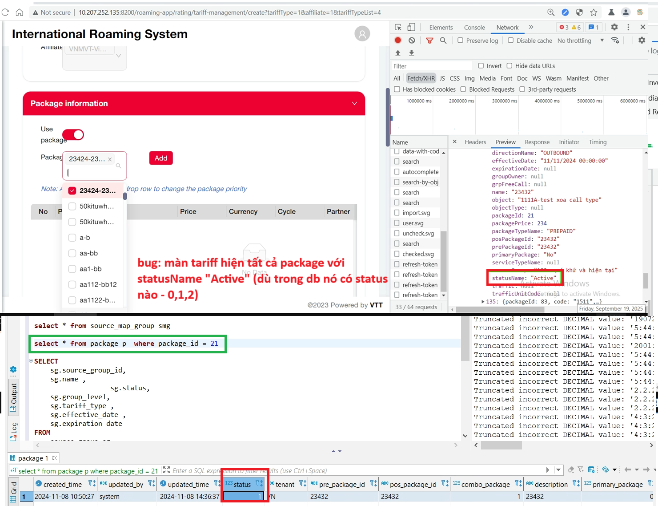Viewport: 658px width, 506px height.
Task: Click the user profile avatar icon
Action: (362, 34)
